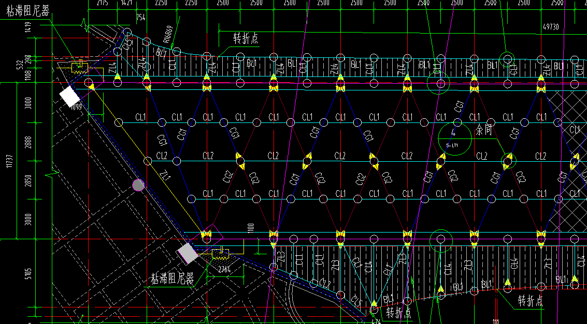
Task: Click the 转折点 label above dimension 111
Action: [x=531, y=301]
